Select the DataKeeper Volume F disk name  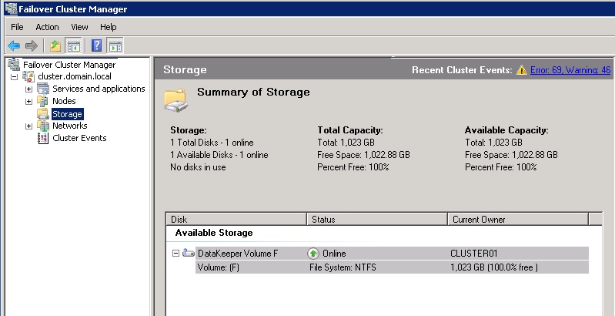pyautogui.click(x=238, y=254)
